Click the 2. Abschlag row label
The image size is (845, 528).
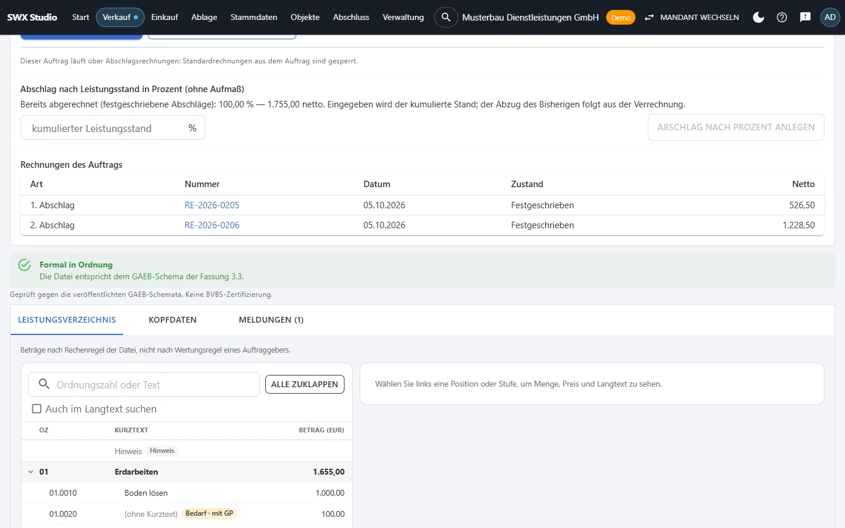tap(52, 225)
